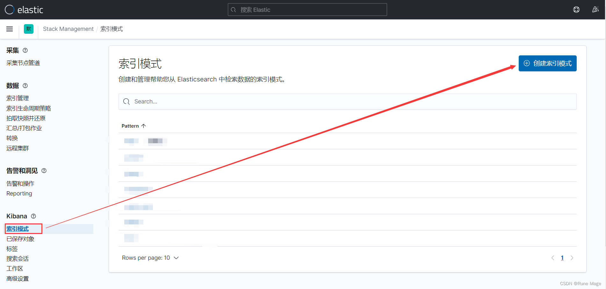Open the hamburger navigation menu
The height and width of the screenshot is (289, 606).
(x=10, y=29)
